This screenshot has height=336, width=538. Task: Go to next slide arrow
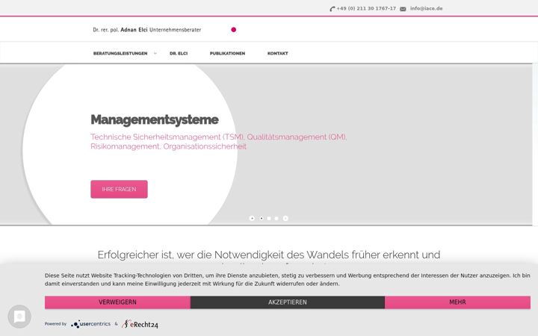[285, 218]
